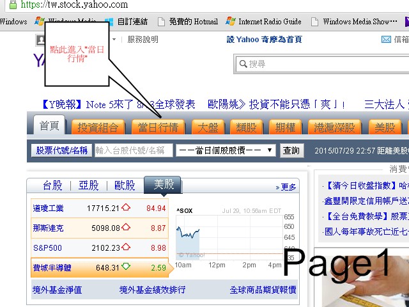Open the S&P500 index link
Image resolution: width=409 pixels, height=307 pixels.
pos(47,248)
